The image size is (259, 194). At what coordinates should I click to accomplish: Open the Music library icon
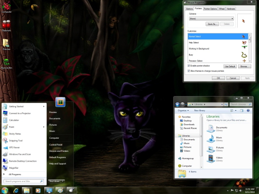[x=211, y=139]
